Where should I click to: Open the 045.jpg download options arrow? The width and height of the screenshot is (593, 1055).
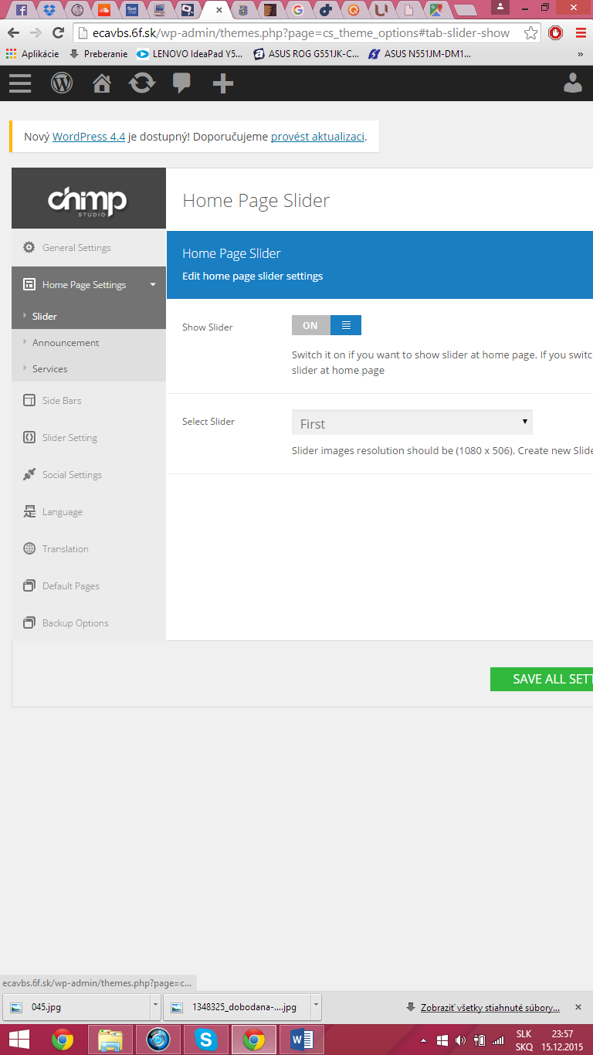[156, 1007]
